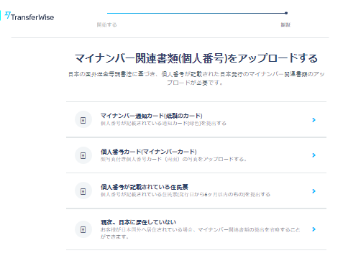Viewport: 343px width, 266px height.
Task: Select 個人番号カード(マイナンバーカード) option
Action: coord(196,155)
